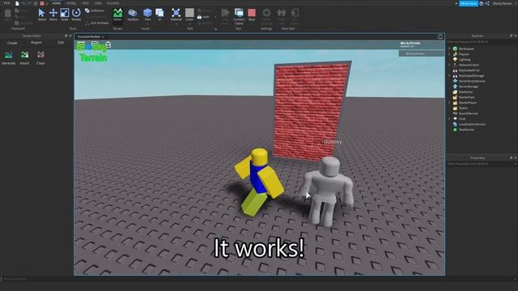Select StarterGui in Explorer
Viewport: 518px width, 291px height.
(x=465, y=91)
